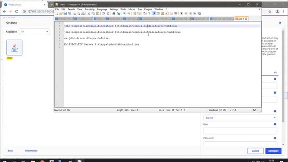
Task: Open Find with the binoculars icon
Action: pyautogui.click(x=114, y=13)
